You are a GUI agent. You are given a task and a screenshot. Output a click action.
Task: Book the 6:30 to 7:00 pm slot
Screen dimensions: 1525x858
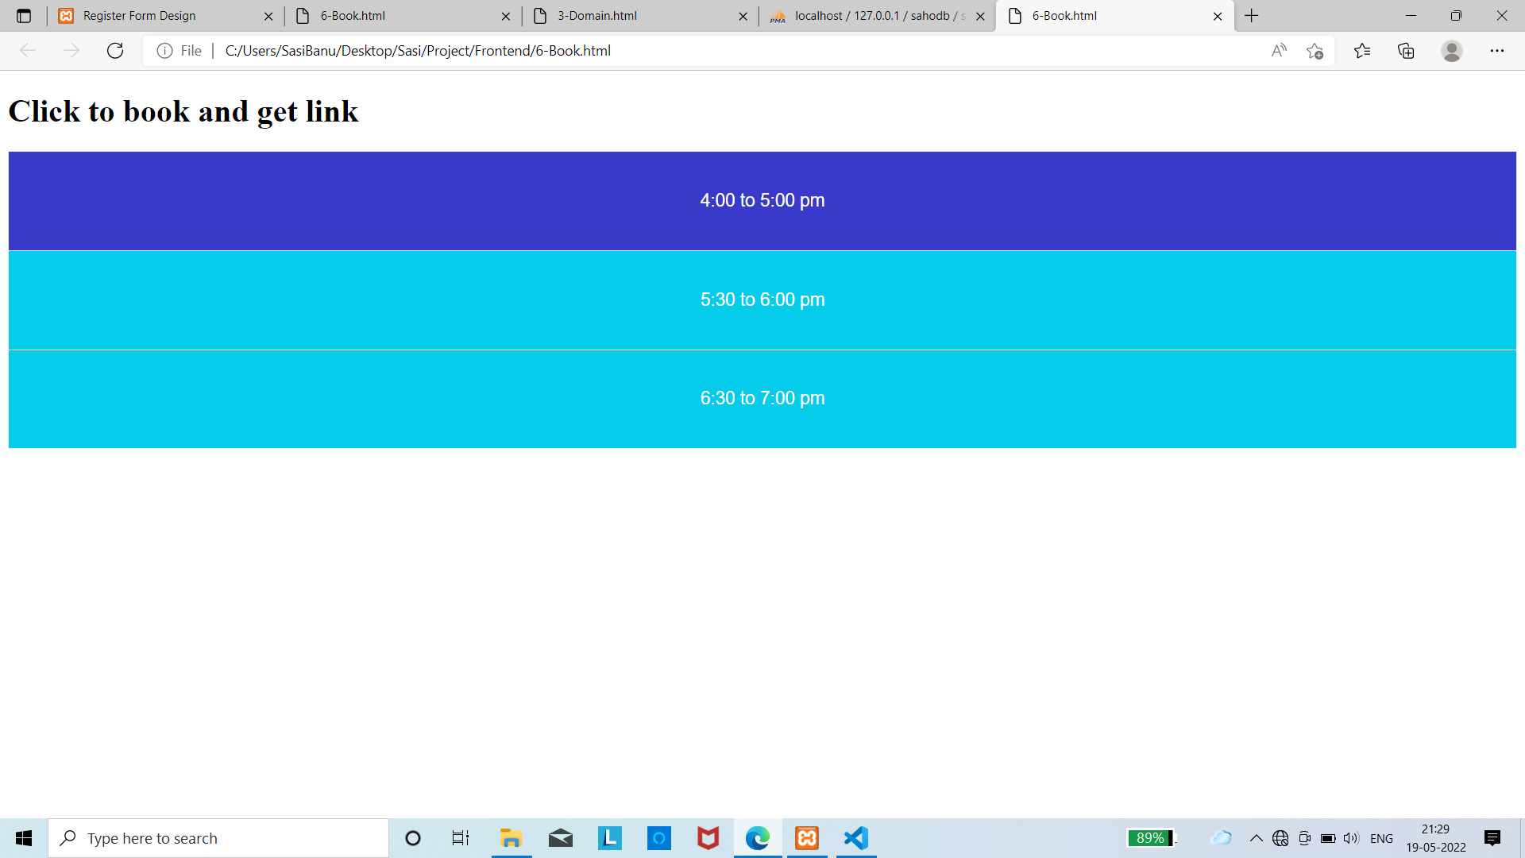(x=762, y=398)
